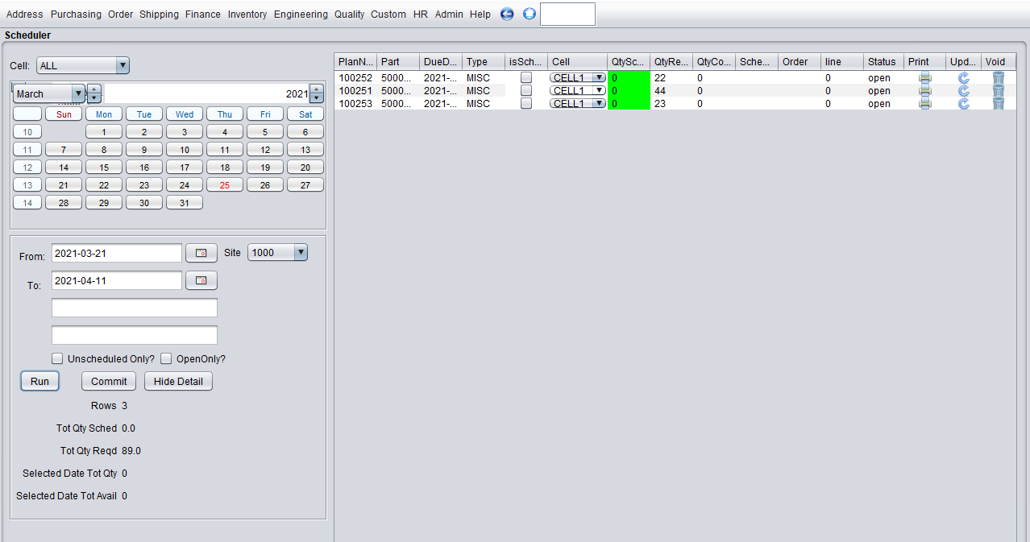The height and width of the screenshot is (542, 1030).
Task: Click the first blank field below To date
Action: tap(135, 308)
